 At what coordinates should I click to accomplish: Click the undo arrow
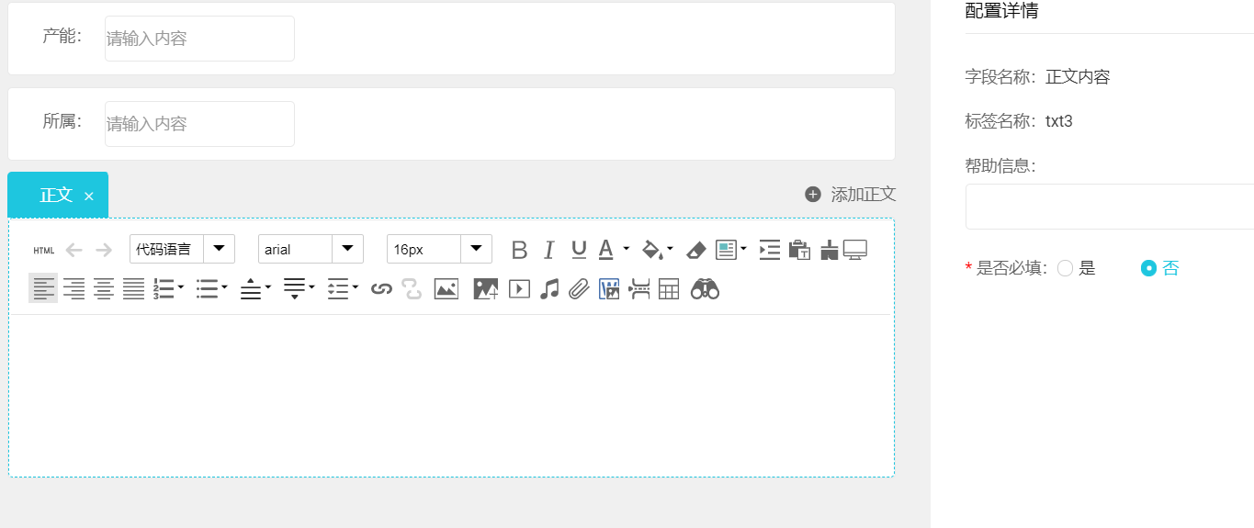74,250
